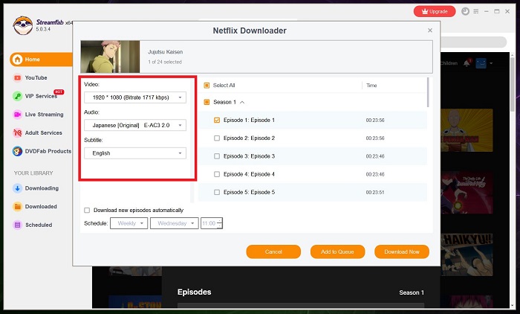
Task: Open the Wednesday day dropdown
Action: click(x=175, y=223)
